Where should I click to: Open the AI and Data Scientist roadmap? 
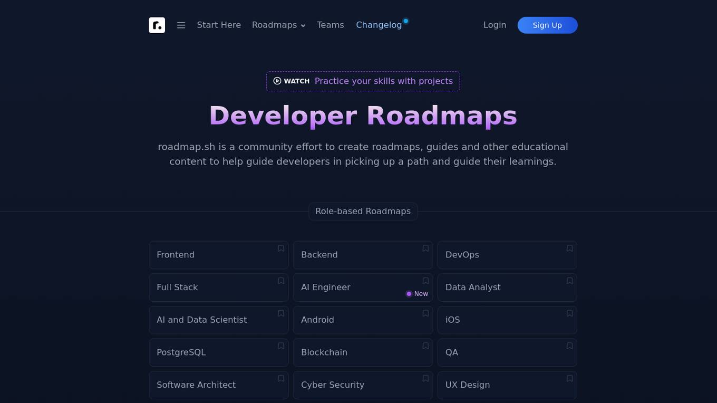(x=219, y=320)
